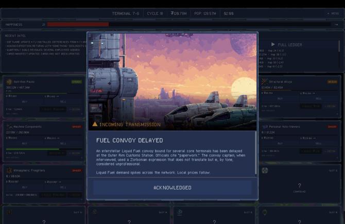
Task: Click the red Happiness progress bar
Action: 78,24
